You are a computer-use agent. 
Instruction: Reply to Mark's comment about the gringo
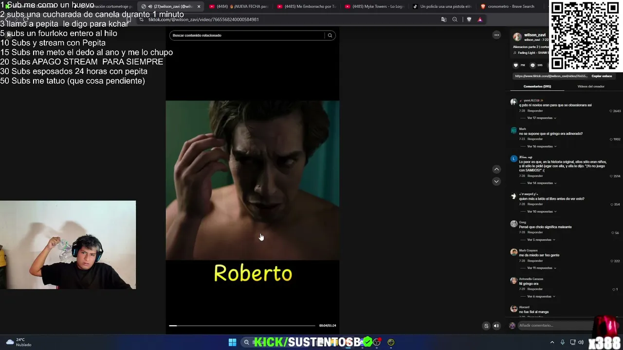(535, 140)
